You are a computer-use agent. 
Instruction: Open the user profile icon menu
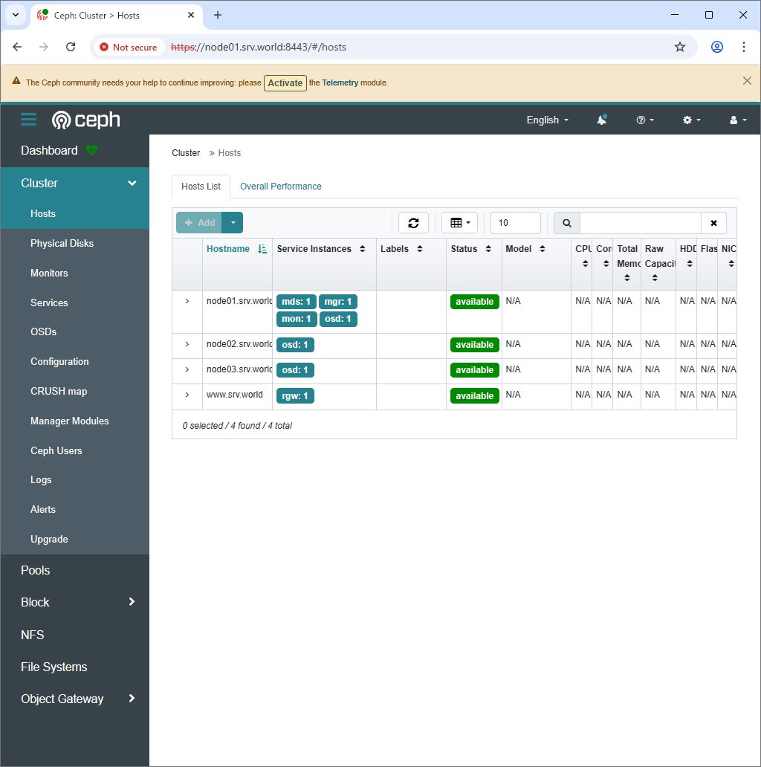tap(738, 120)
